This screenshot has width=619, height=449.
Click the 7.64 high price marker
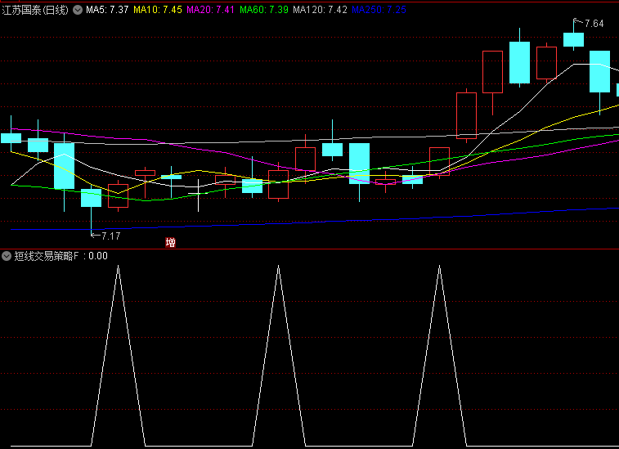coord(593,24)
